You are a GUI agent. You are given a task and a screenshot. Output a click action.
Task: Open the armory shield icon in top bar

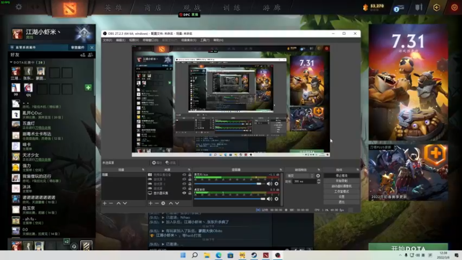[x=419, y=8]
